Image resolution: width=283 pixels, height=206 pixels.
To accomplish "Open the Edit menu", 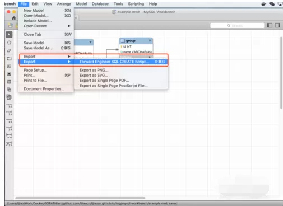I will [x=35, y=4].
